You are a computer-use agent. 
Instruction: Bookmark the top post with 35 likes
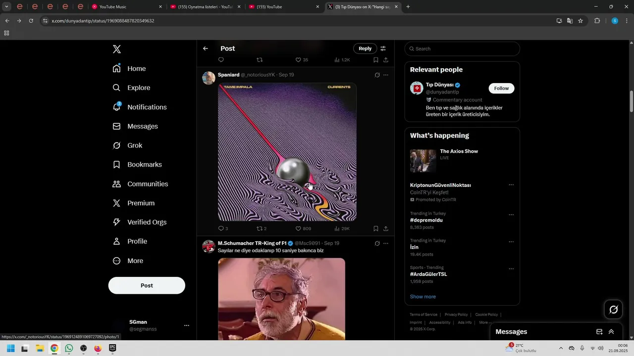376,60
